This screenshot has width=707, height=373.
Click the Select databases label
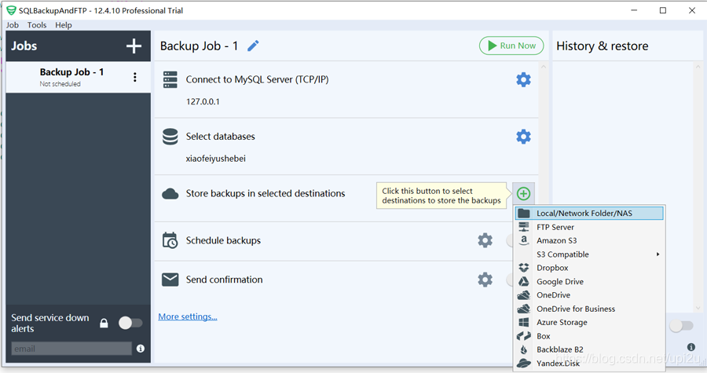click(x=221, y=137)
